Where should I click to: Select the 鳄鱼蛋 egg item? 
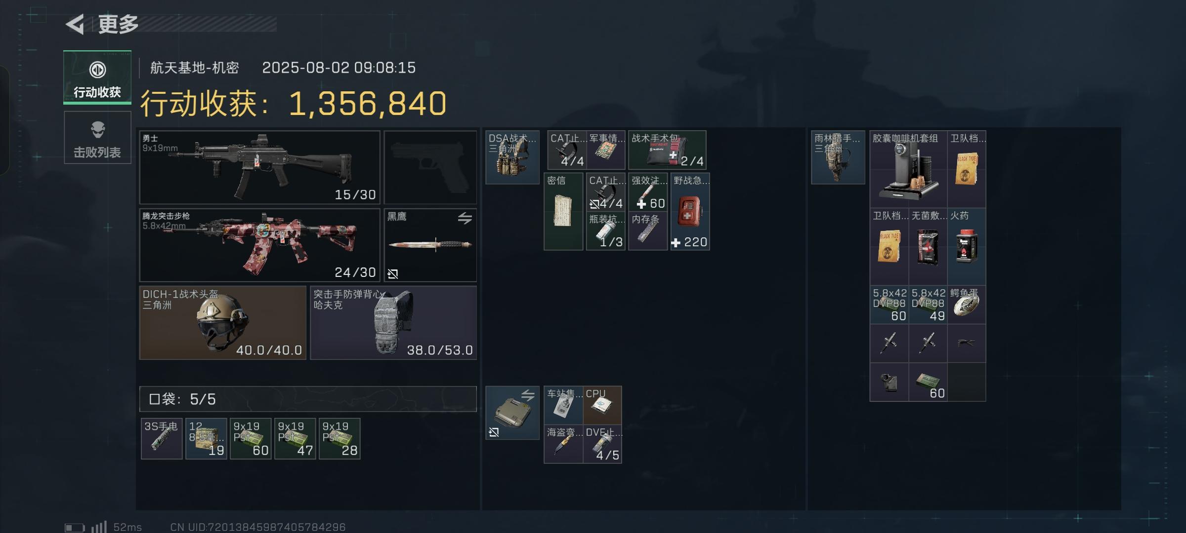pyautogui.click(x=967, y=305)
